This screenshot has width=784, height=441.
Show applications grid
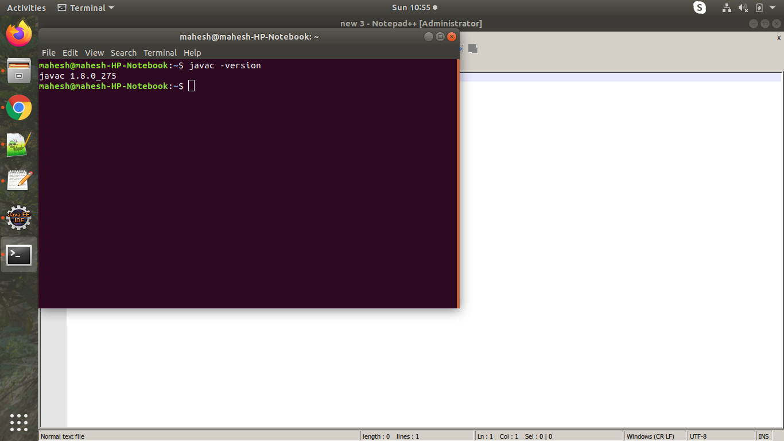19,422
